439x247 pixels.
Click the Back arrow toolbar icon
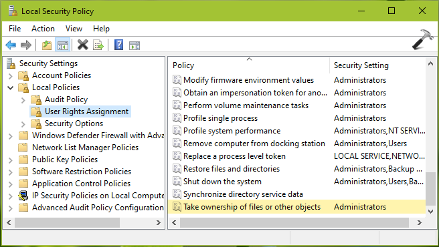tap(11, 45)
